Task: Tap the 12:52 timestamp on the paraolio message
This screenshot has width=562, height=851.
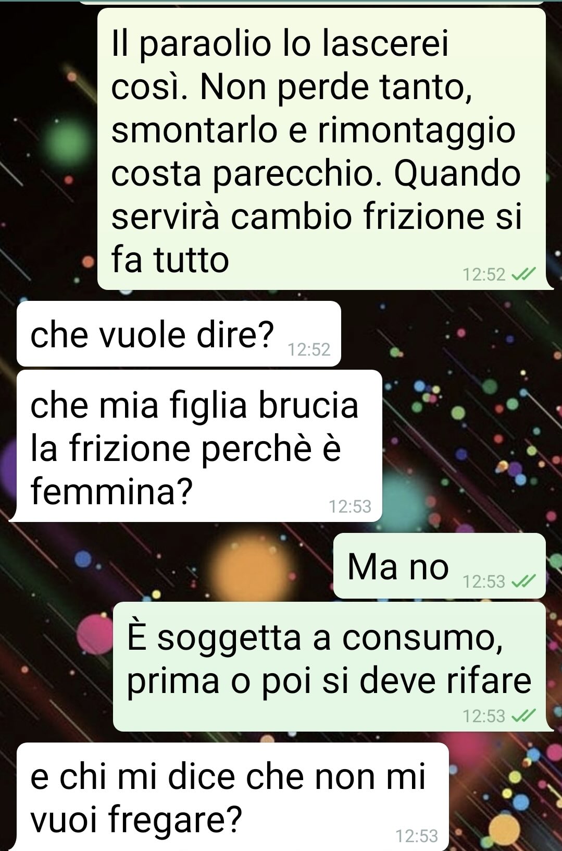Action: click(484, 274)
